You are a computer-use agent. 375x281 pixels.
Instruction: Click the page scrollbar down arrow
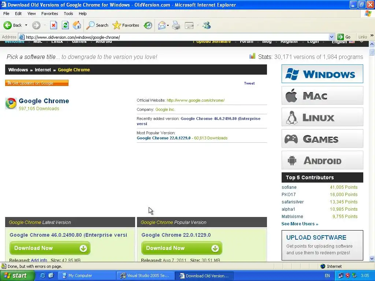[372, 259]
